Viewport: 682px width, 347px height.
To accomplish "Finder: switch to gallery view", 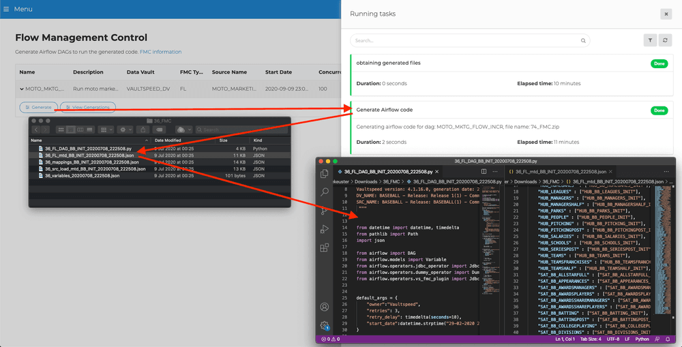I will point(89,130).
